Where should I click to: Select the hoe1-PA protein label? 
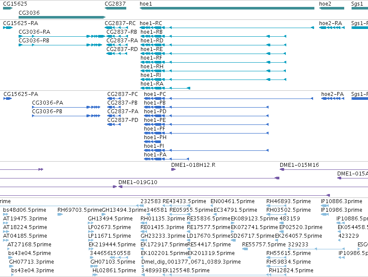155,155
